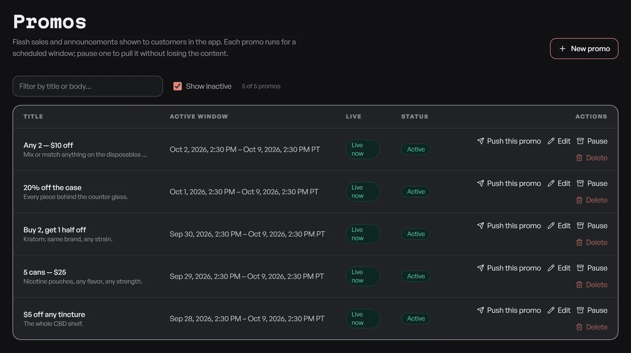The width and height of the screenshot is (631, 353).
Task: Select the title Buy 2, get 1 half off
Action: [x=55, y=230]
